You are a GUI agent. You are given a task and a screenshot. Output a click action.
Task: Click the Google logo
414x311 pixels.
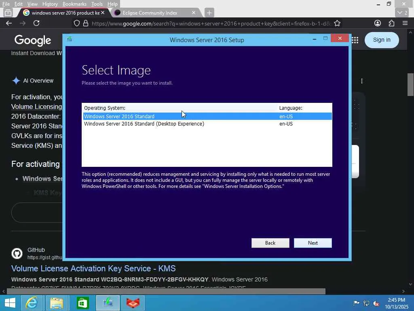[33, 40]
